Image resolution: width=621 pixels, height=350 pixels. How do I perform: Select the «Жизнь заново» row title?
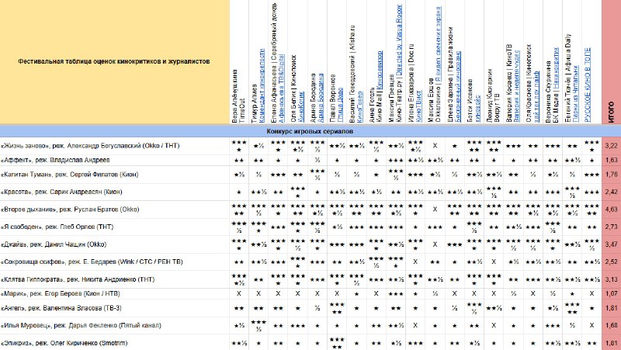tap(90, 146)
